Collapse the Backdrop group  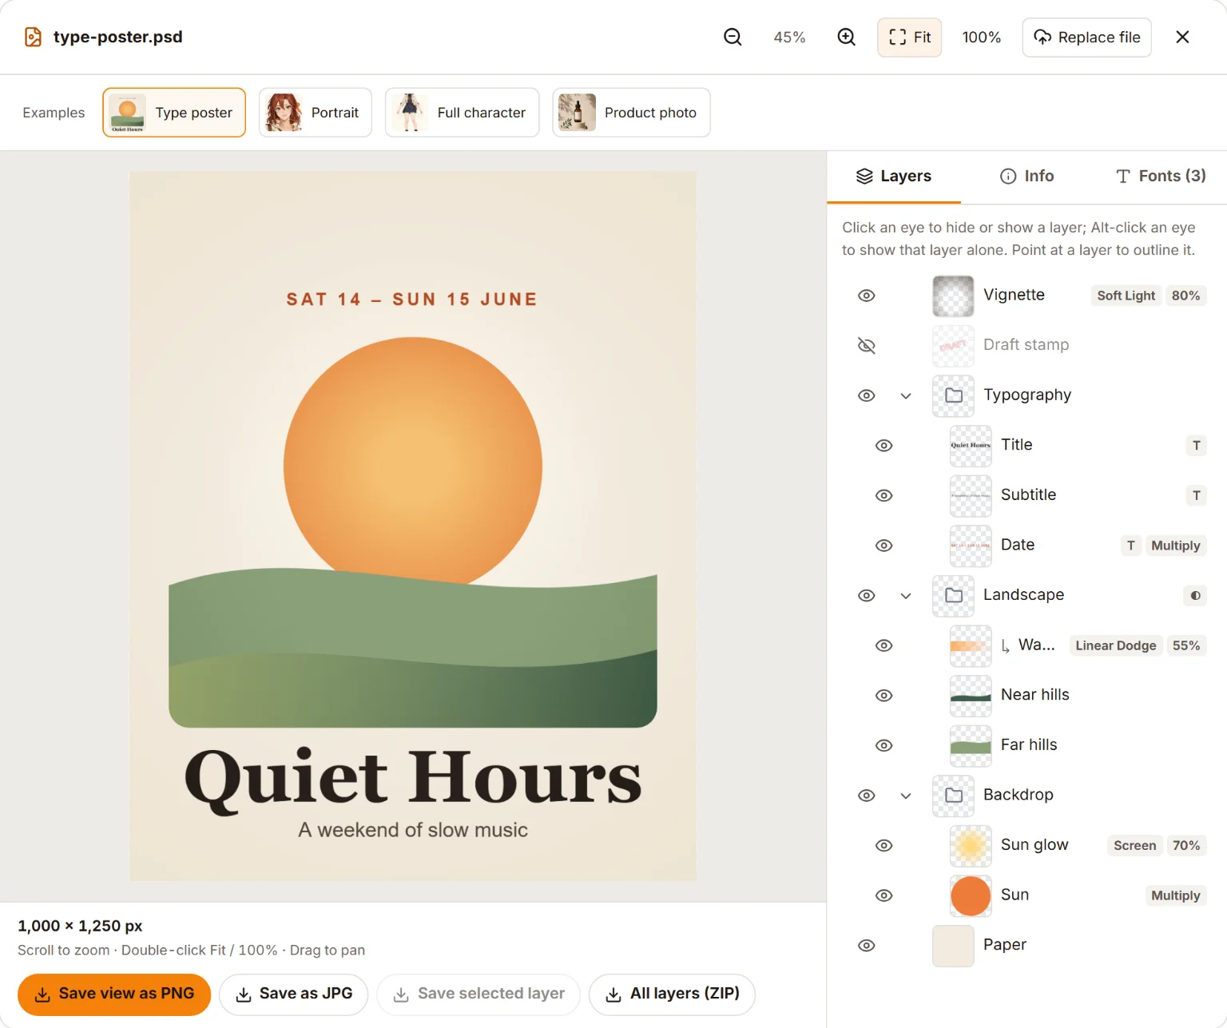[905, 796]
